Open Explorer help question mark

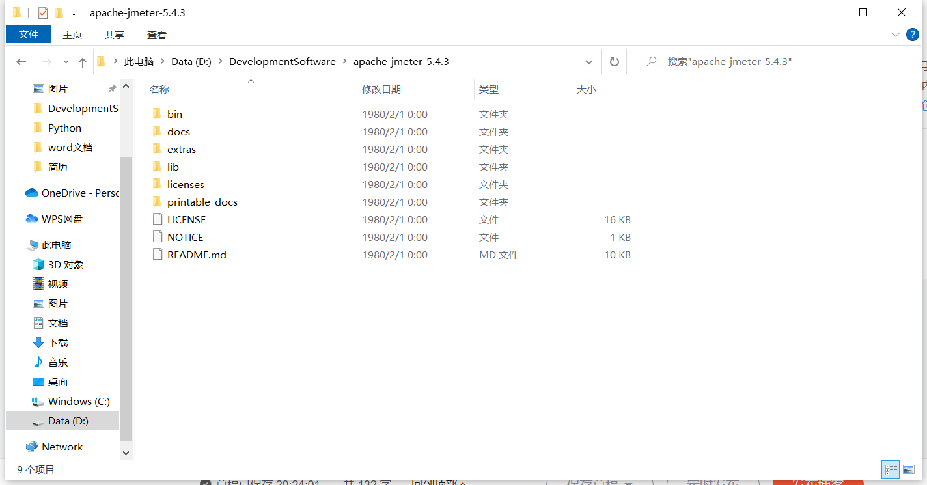913,35
